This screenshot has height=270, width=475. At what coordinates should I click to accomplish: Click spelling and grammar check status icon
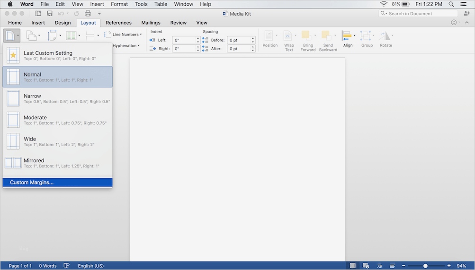(x=67, y=266)
